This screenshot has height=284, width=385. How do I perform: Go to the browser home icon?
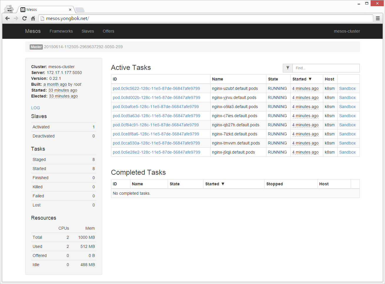tap(33, 18)
